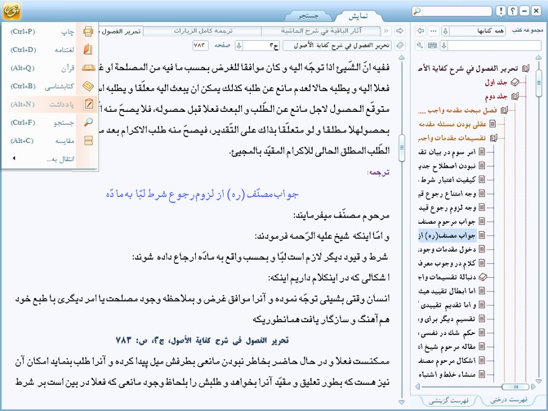The height and width of the screenshot is (411, 548).
Task: Collapse the جلد دوم tree node
Action: (515, 96)
